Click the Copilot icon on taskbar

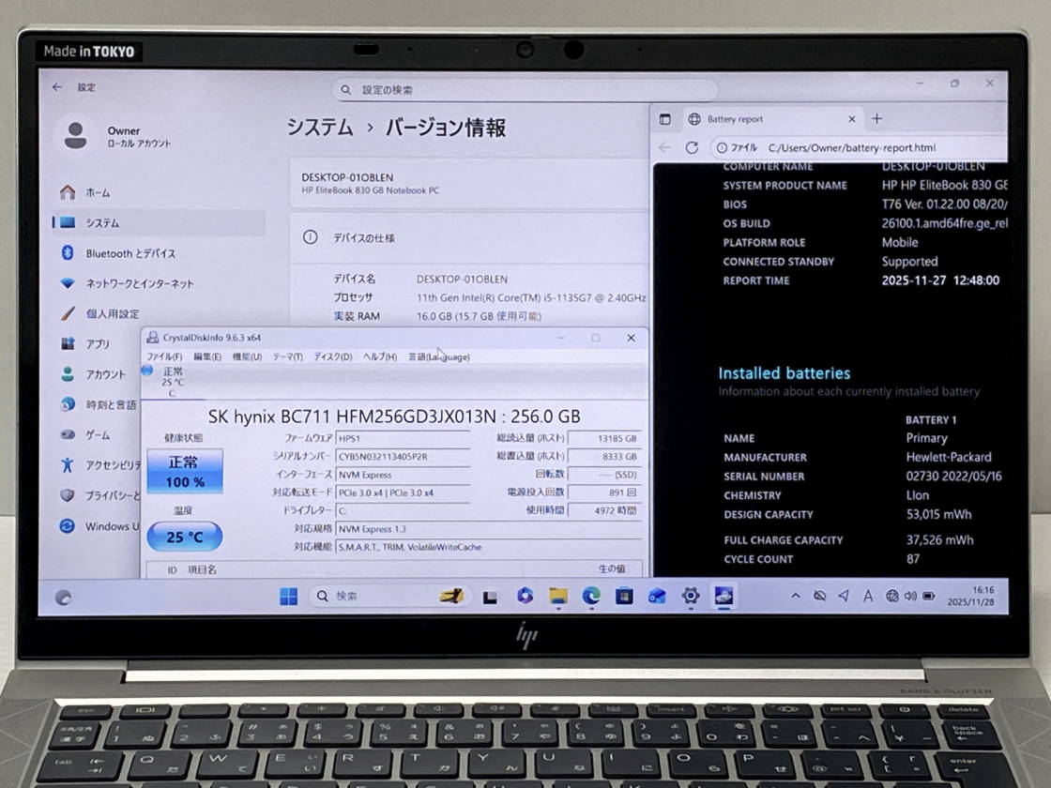525,597
